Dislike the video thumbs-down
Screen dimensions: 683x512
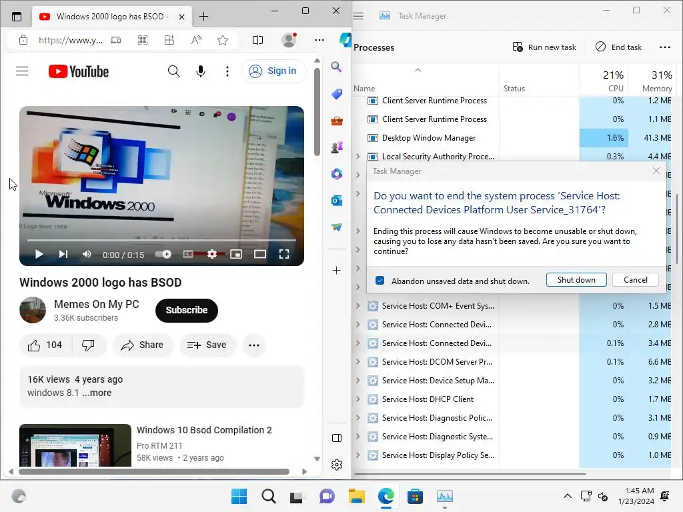89,345
